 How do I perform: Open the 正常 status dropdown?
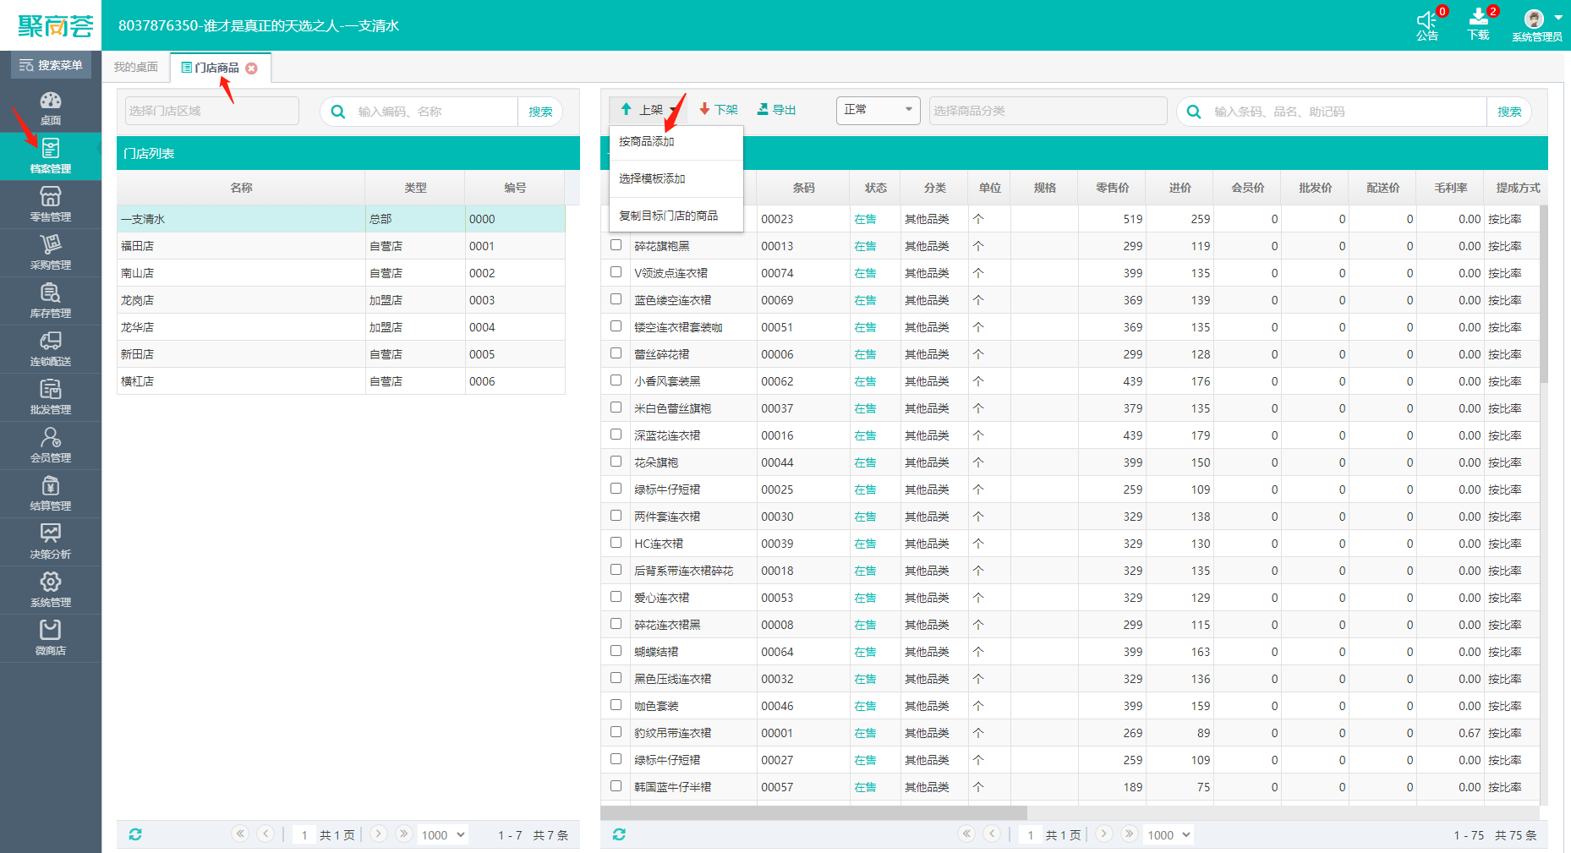pos(878,110)
